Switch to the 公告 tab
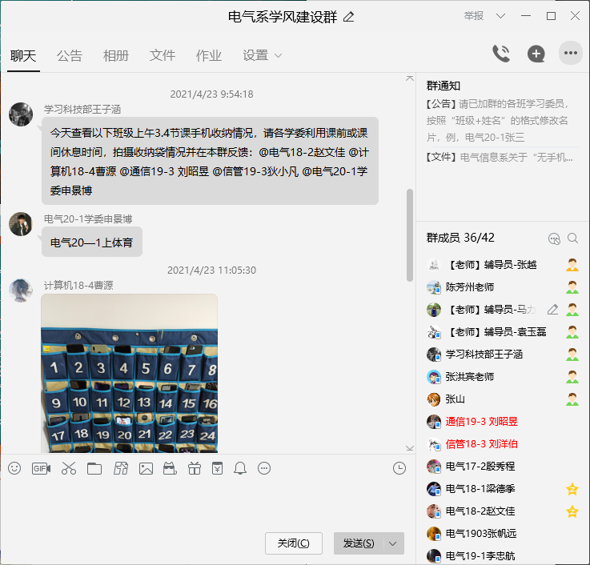 click(x=70, y=56)
